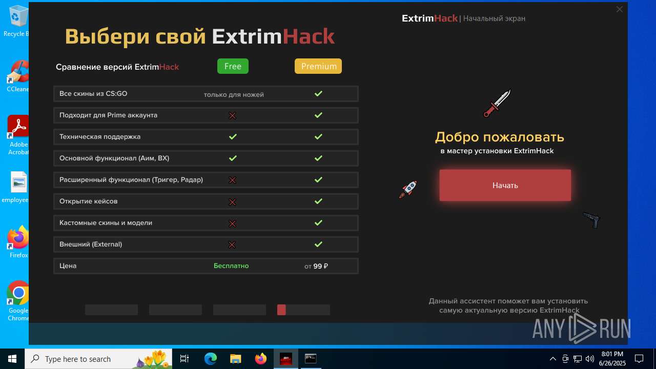Click the volume icon in the system tray
Image resolution: width=656 pixels, height=369 pixels.
589,359
